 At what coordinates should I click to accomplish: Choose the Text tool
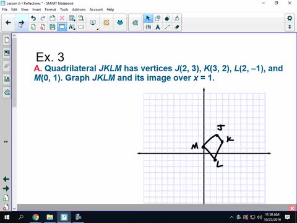[x=158, y=27]
